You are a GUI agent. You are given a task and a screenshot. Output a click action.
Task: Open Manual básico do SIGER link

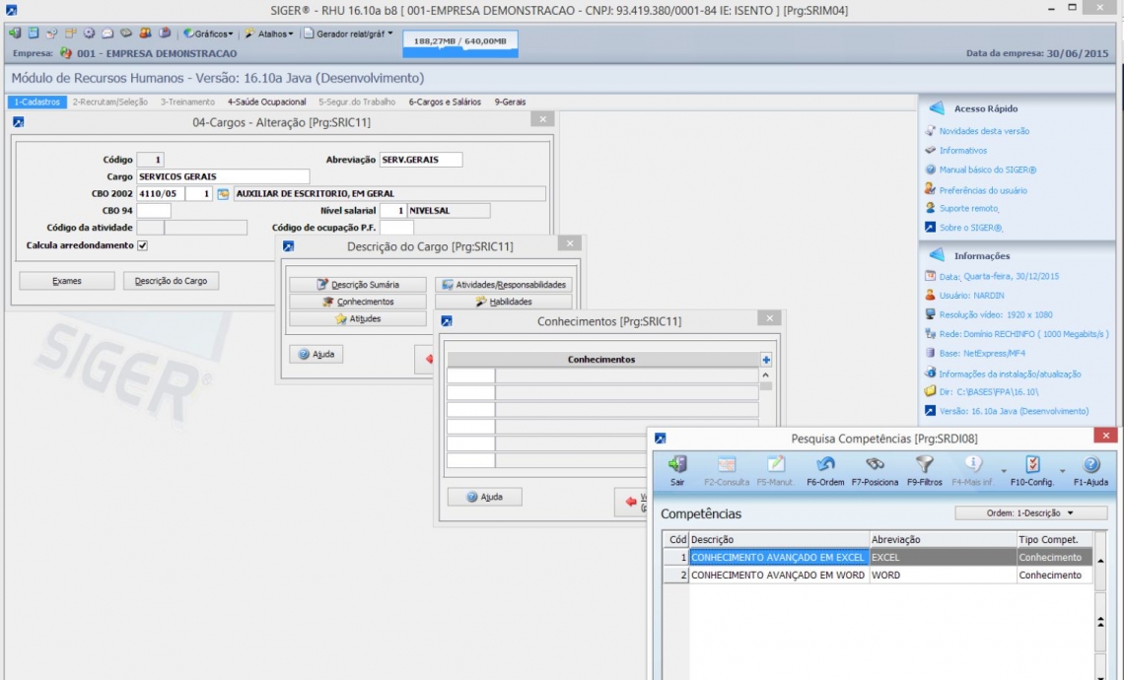coord(988,170)
